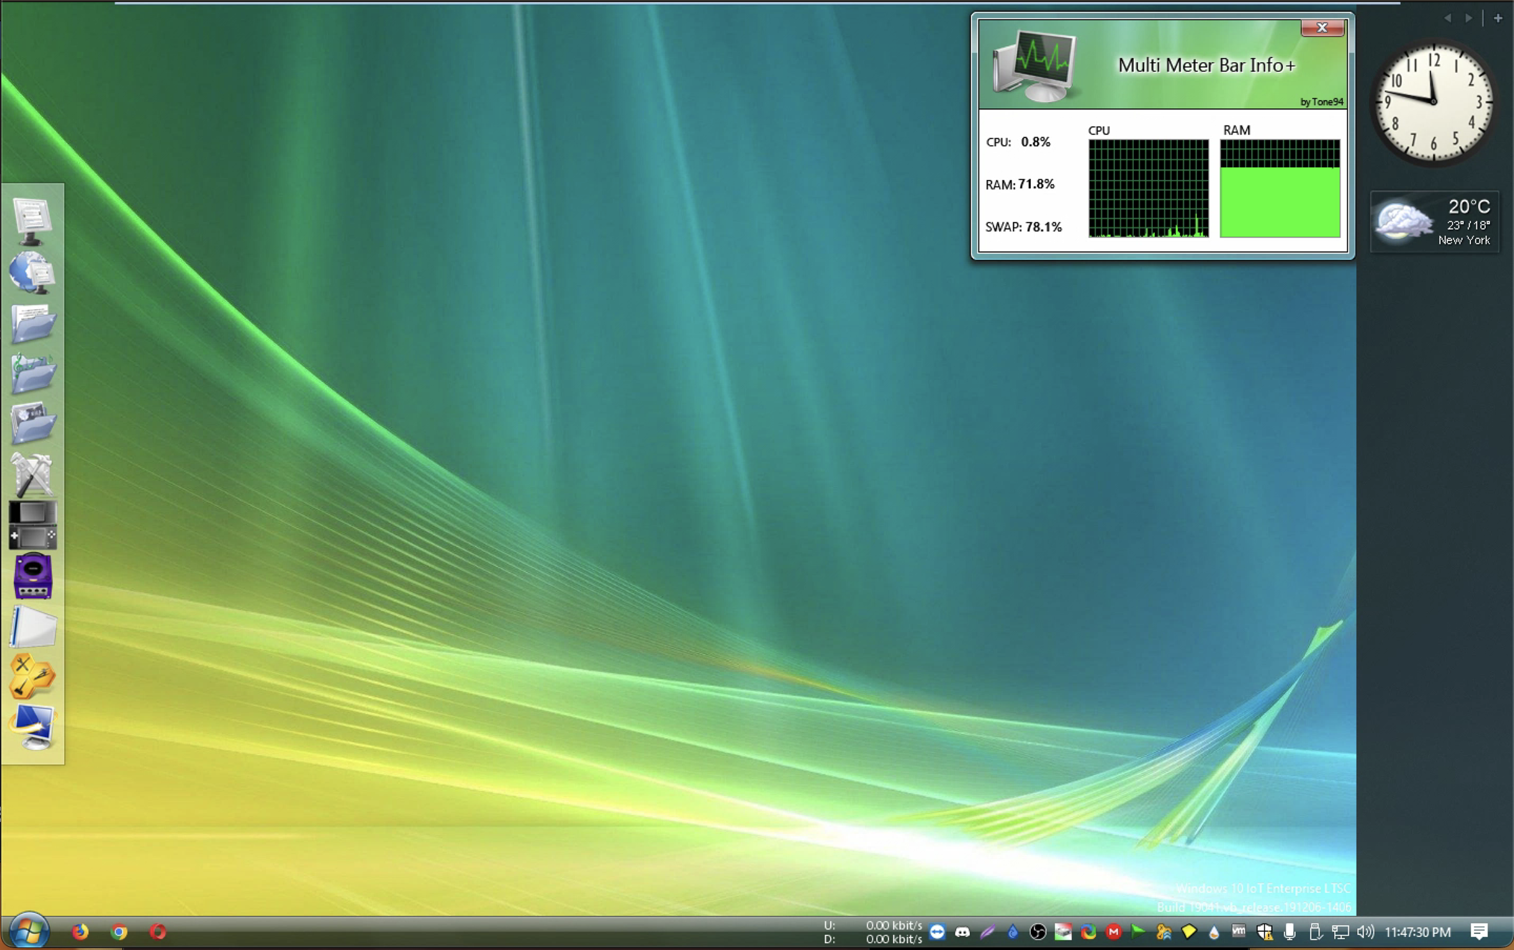Go to previous sidebar gadget page arrow

pos(1448,18)
